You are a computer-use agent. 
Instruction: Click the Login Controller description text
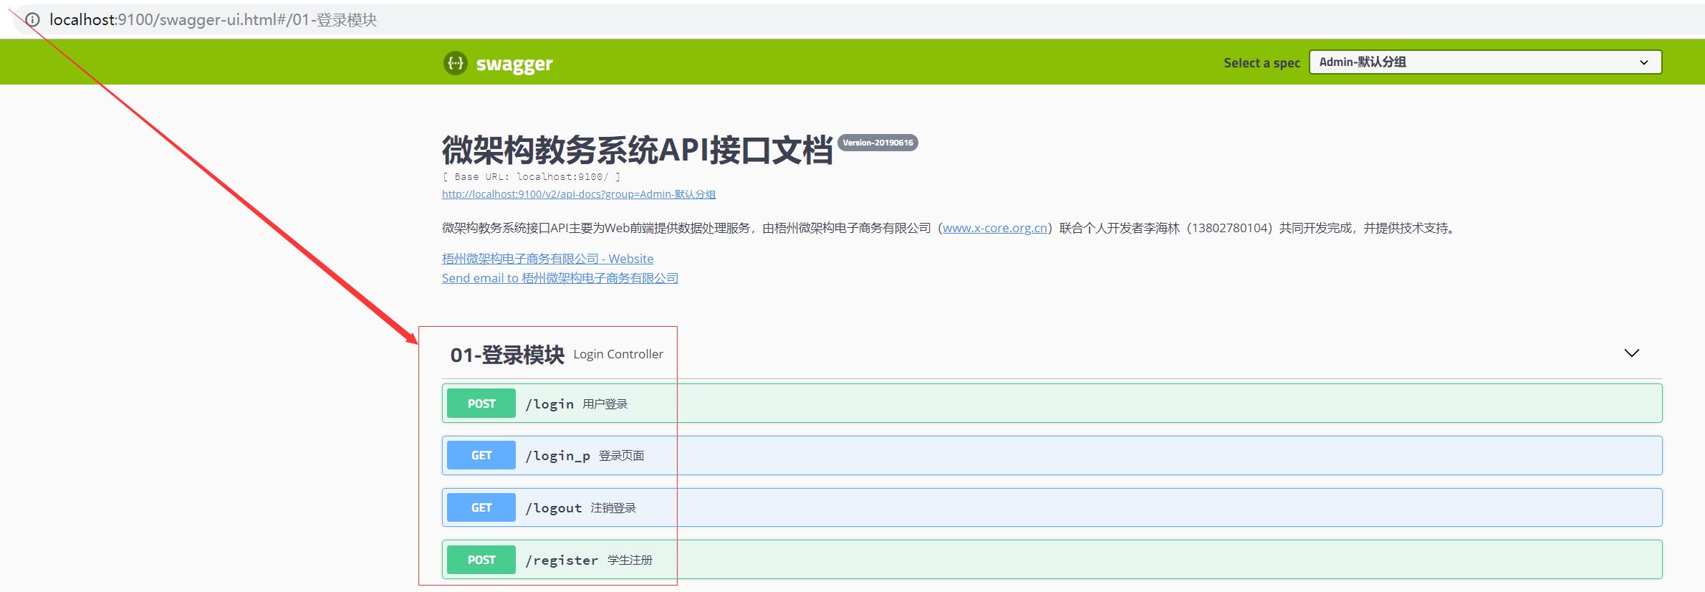618,354
